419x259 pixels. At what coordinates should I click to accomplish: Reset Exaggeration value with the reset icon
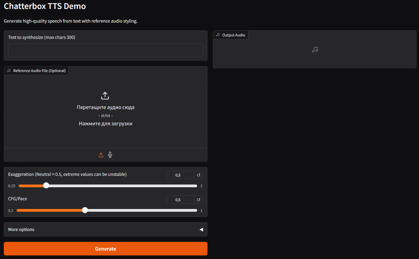pos(199,175)
